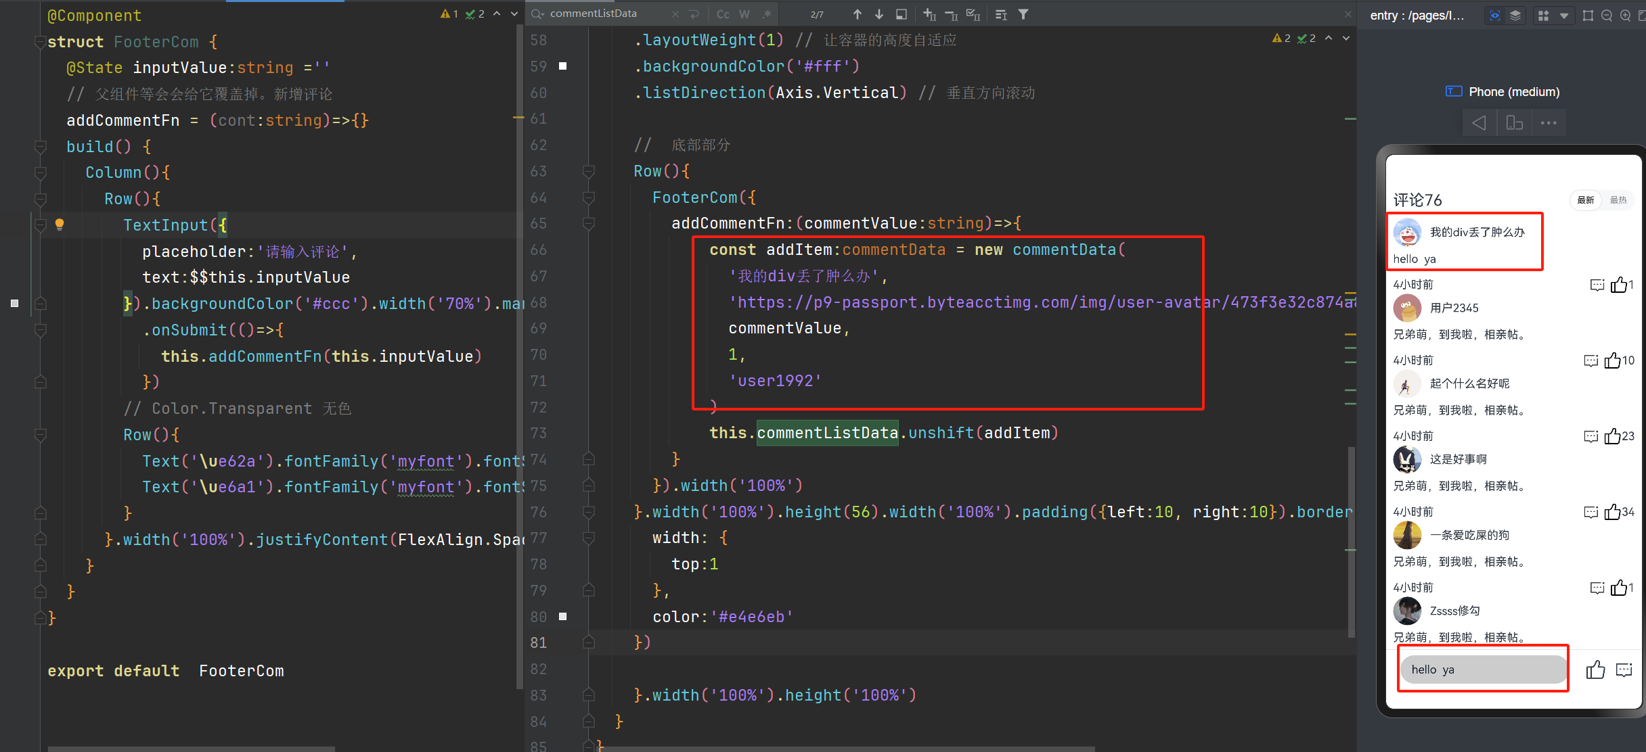
Task: Switch to the 最热 tab in preview
Action: (1618, 200)
